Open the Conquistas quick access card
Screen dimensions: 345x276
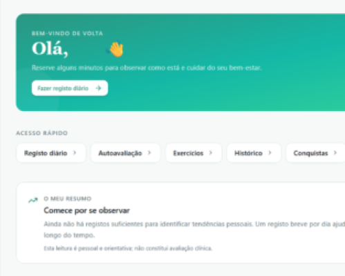tap(315, 153)
